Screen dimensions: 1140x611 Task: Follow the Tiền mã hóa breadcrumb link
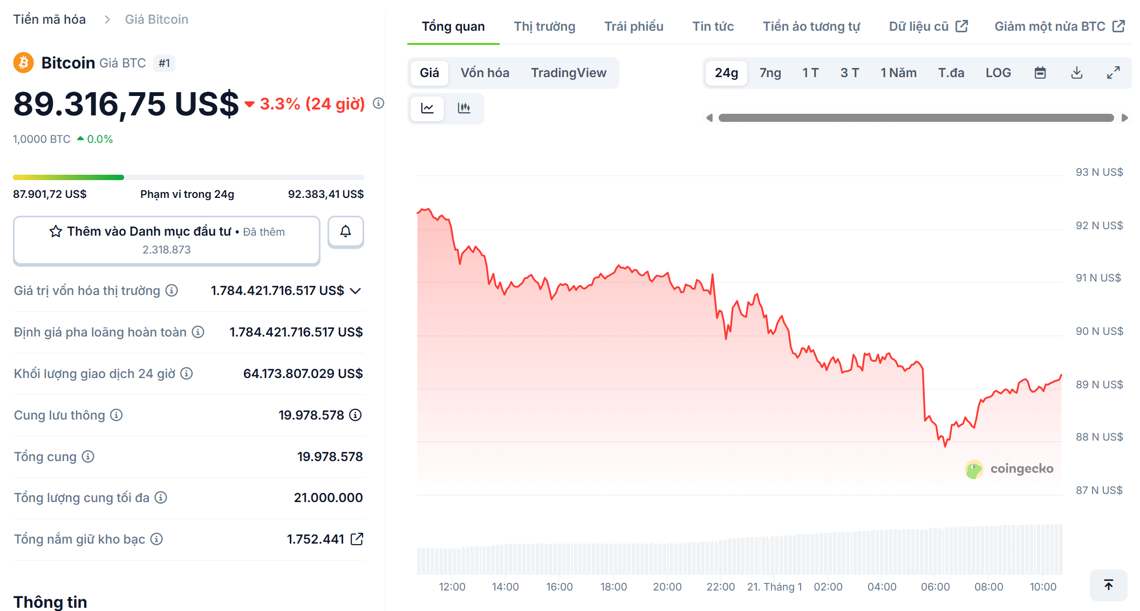coord(49,19)
